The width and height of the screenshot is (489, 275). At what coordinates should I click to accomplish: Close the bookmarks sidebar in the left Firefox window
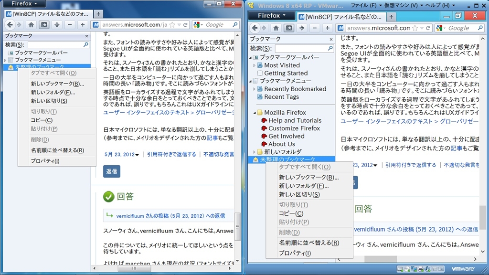click(86, 36)
